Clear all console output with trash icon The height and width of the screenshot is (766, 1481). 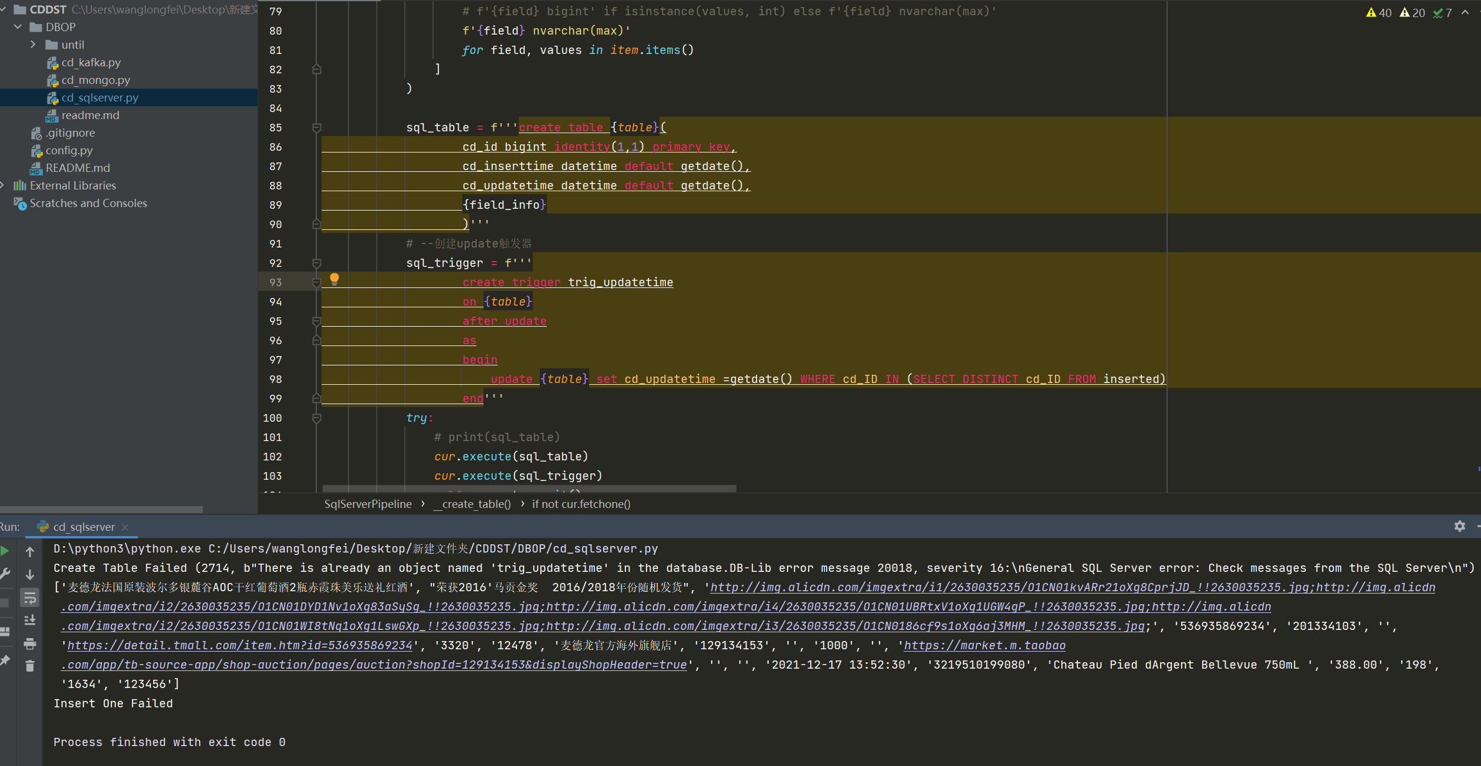[x=30, y=666]
